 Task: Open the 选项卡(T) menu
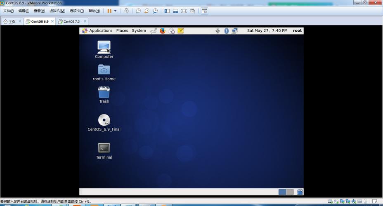76,11
